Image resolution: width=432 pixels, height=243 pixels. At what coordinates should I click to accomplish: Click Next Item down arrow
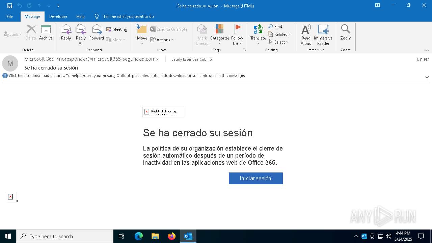coord(49,6)
